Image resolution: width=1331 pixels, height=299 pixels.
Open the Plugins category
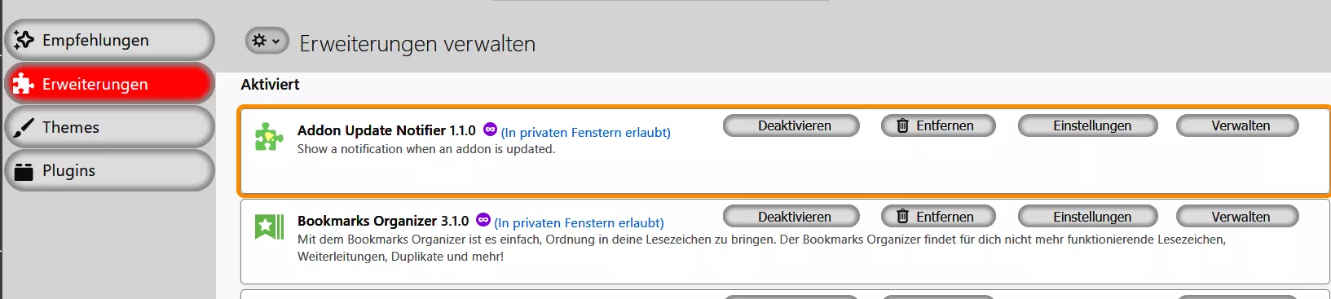109,170
